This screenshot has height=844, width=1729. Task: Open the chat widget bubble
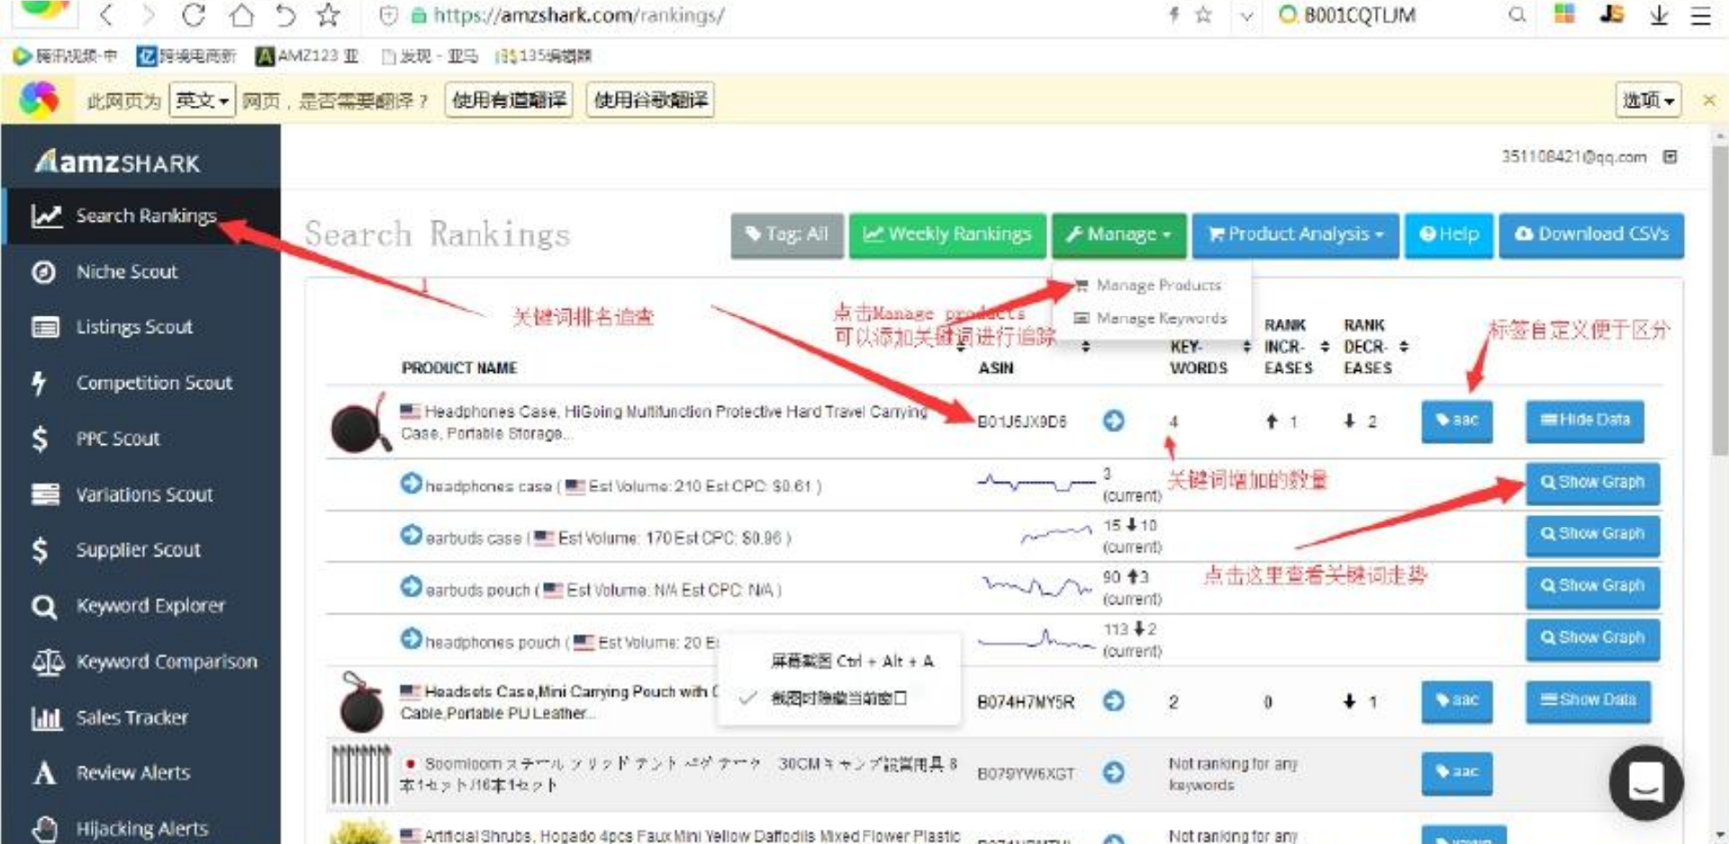click(1646, 782)
